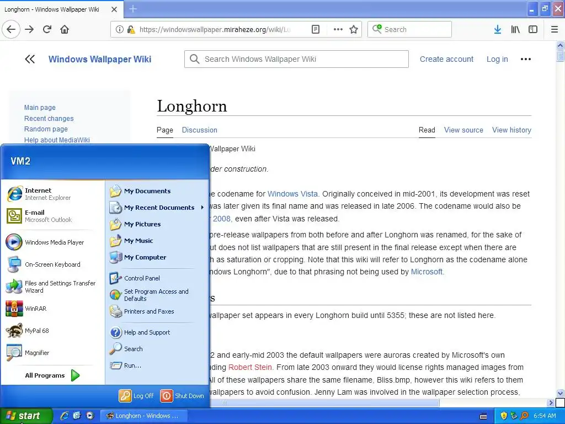Image resolution: width=565 pixels, height=424 pixels.
Task: Click the Windows start button
Action: [26, 416]
